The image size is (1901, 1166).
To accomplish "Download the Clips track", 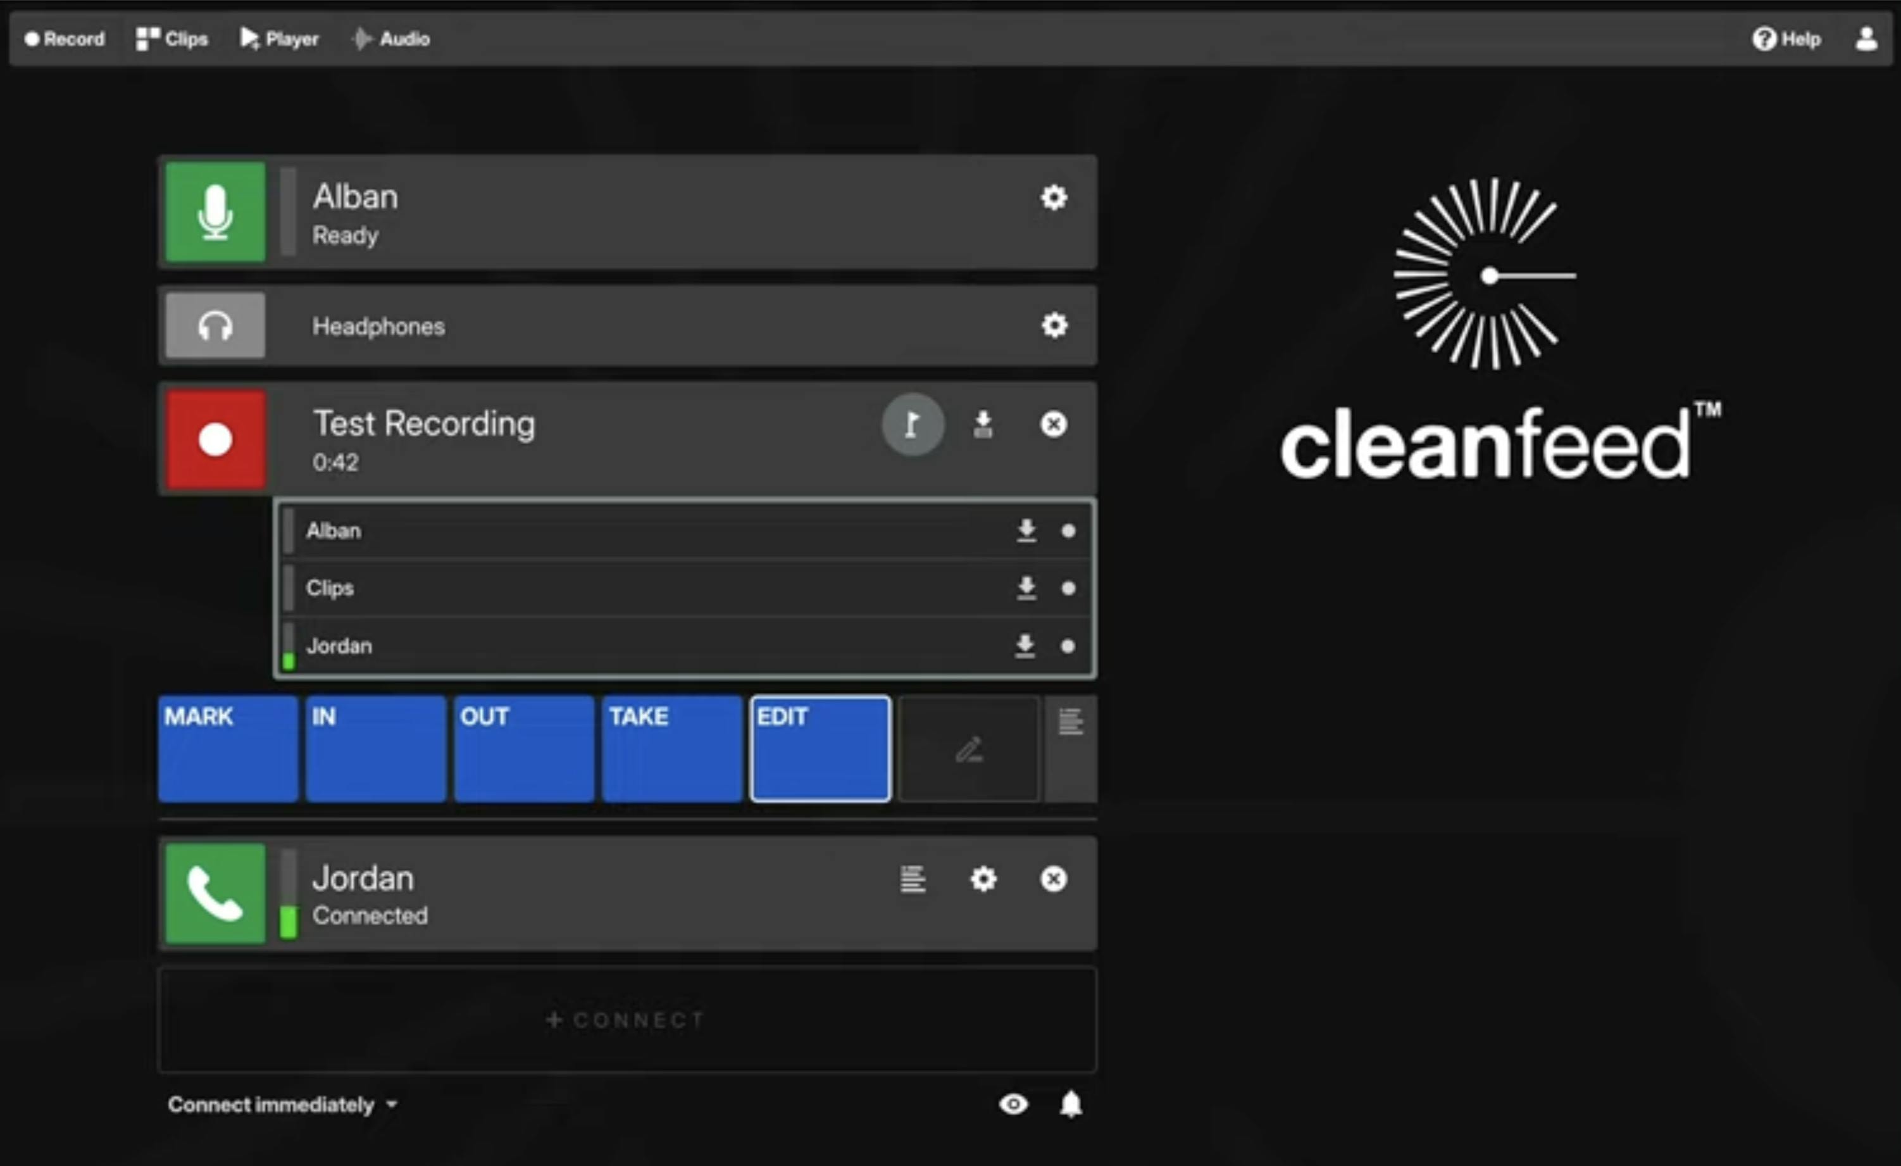I will pos(1026,588).
